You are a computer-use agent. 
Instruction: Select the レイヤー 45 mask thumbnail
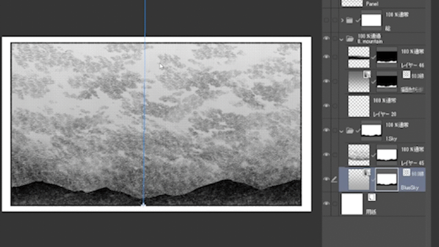click(387, 155)
